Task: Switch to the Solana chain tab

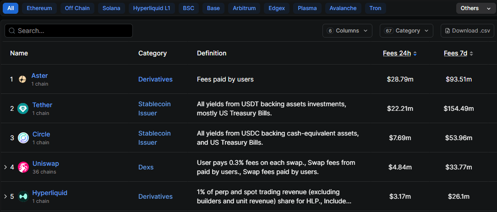Action: [111, 8]
